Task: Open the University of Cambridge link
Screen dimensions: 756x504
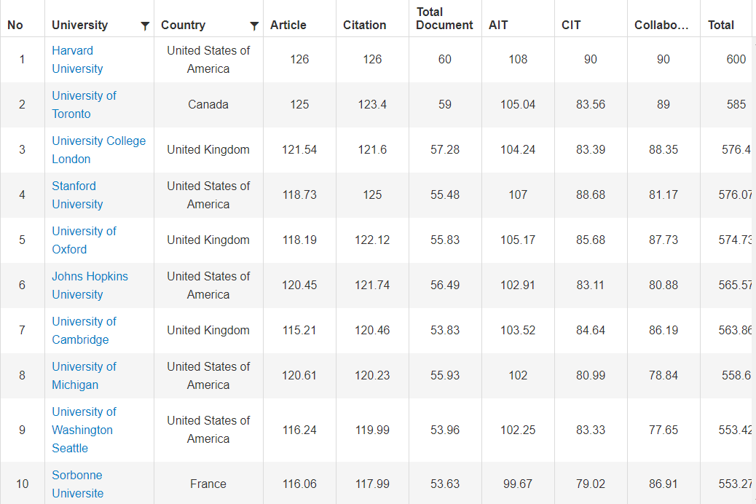Action: click(x=84, y=331)
